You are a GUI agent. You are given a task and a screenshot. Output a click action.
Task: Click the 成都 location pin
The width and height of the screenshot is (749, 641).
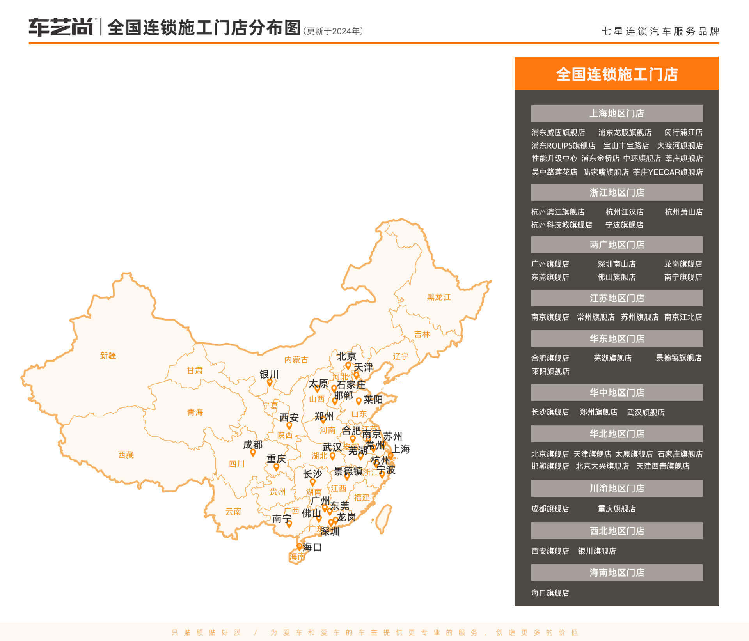(253, 453)
